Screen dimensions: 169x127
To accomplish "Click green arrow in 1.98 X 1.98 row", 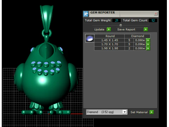I will tap(148, 48).
